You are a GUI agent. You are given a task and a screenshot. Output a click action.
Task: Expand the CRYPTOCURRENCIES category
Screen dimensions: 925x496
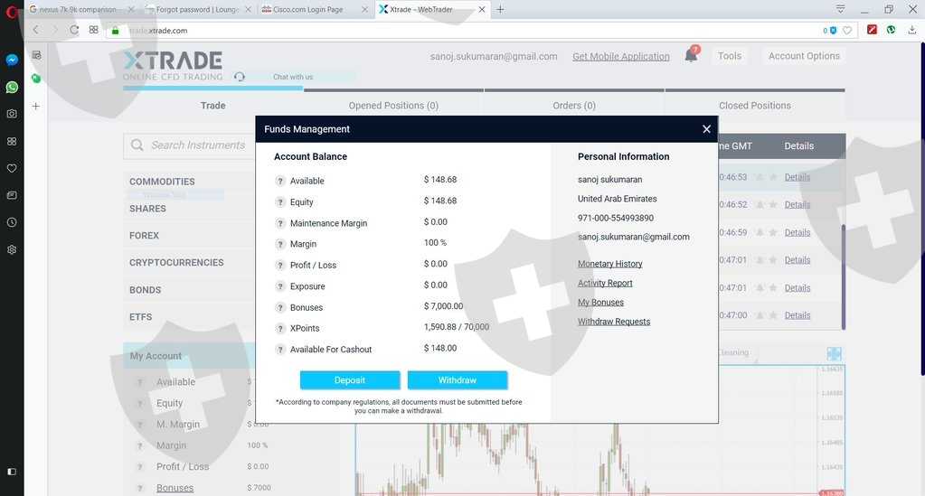click(x=176, y=262)
